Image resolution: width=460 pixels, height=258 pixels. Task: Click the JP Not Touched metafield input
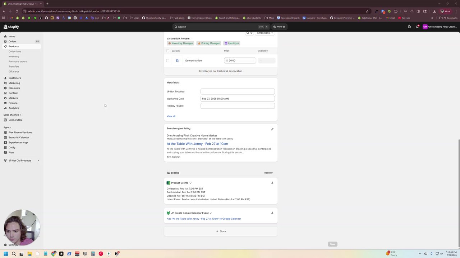238,91
